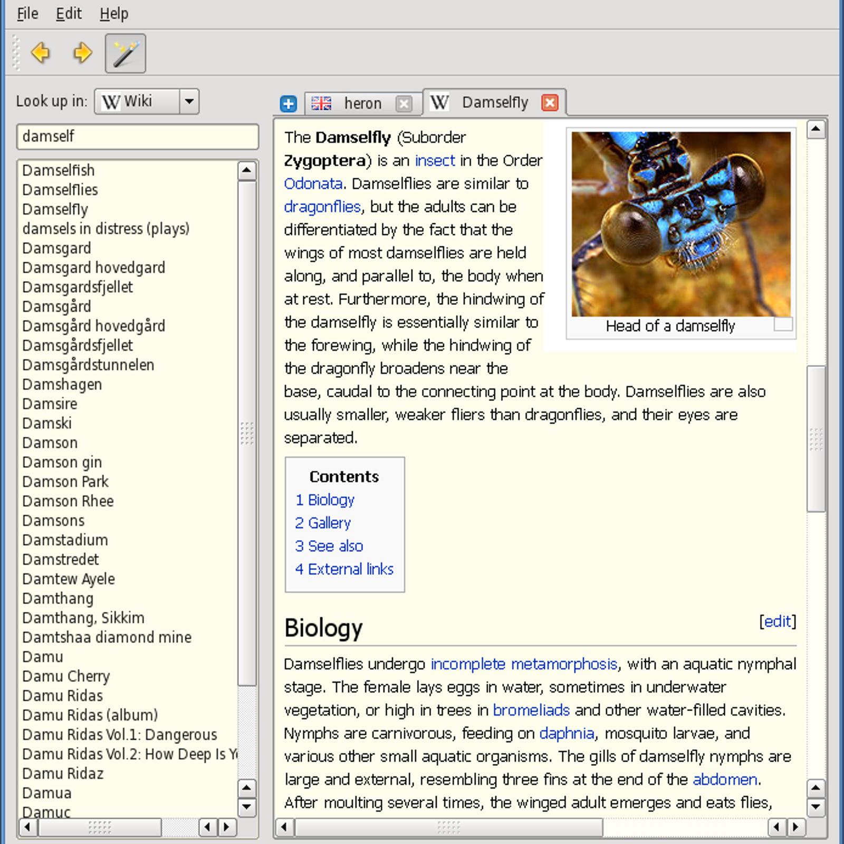Click word list horizontal scroll left arrow at far left
The image size is (844, 844).
27,827
